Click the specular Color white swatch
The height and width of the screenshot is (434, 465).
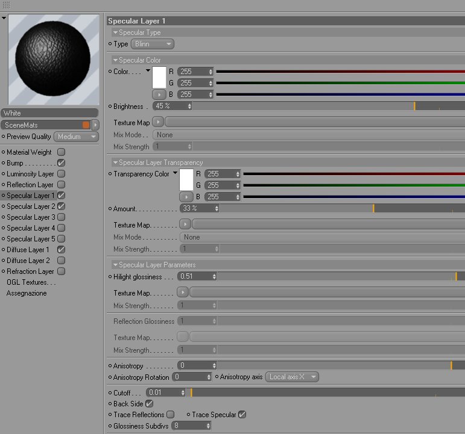pos(159,77)
